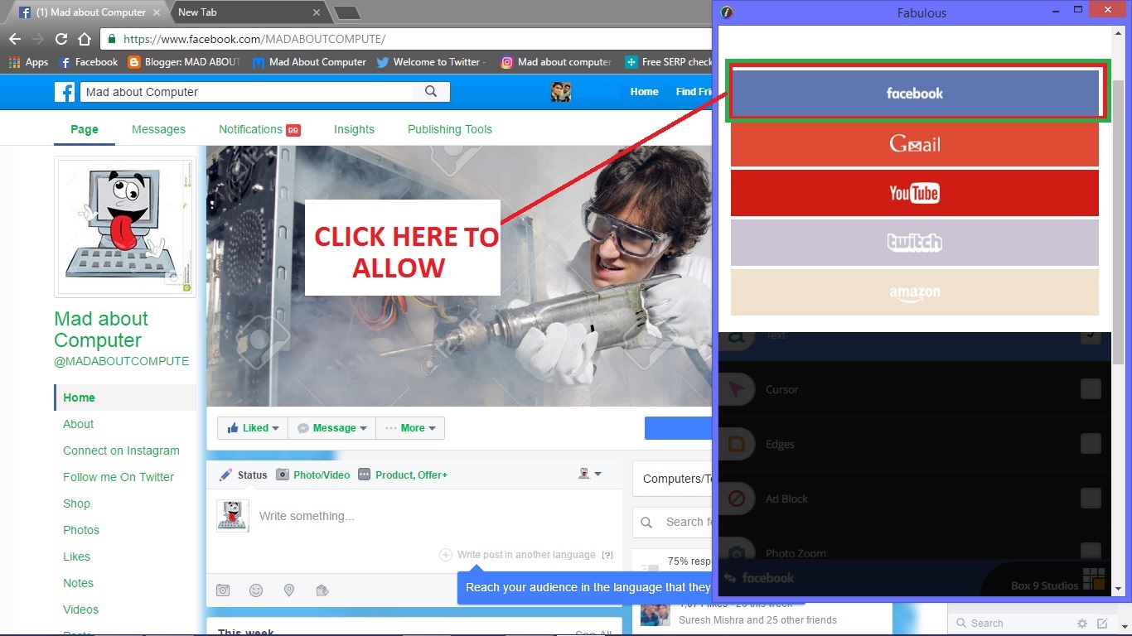Screen dimensions: 1132x636
Task: Open Chrome's home page icon
Action: tap(84, 39)
